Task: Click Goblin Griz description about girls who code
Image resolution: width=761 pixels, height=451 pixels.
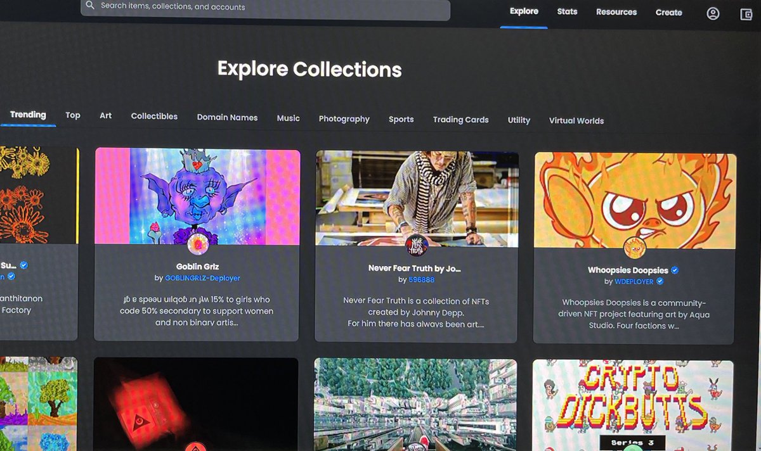Action: click(197, 311)
